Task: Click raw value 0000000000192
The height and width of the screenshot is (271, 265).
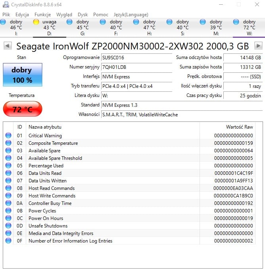Action: [233, 203]
